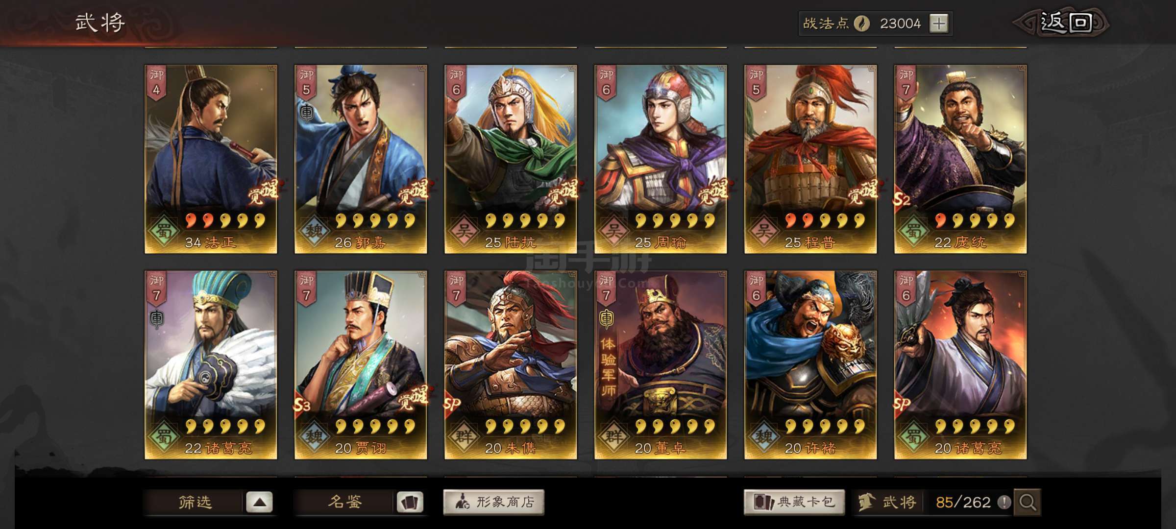This screenshot has height=529, width=1176.
Task: Open the 形象商店 shop
Action: point(494,503)
